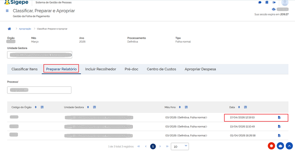The image size is (295, 151).
Task: Go to last page of results
Action: [167, 146]
